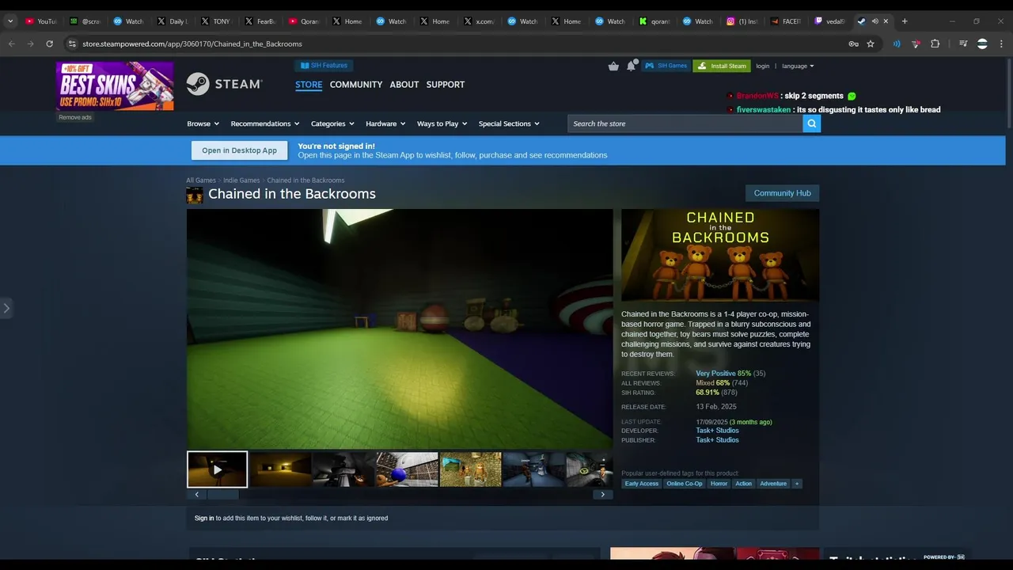Open new browser tab with plus
This screenshot has width=1013, height=570.
[x=905, y=21]
